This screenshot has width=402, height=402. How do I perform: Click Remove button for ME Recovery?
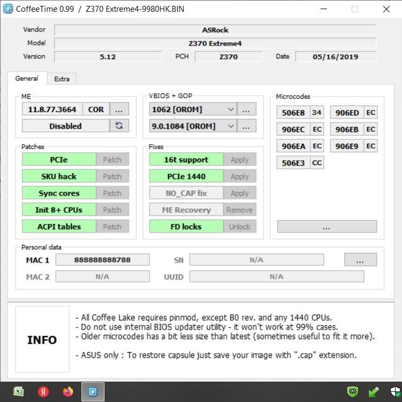pyautogui.click(x=240, y=210)
